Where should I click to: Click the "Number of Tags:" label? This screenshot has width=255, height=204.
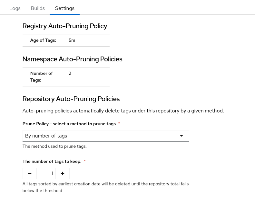[x=41, y=77]
